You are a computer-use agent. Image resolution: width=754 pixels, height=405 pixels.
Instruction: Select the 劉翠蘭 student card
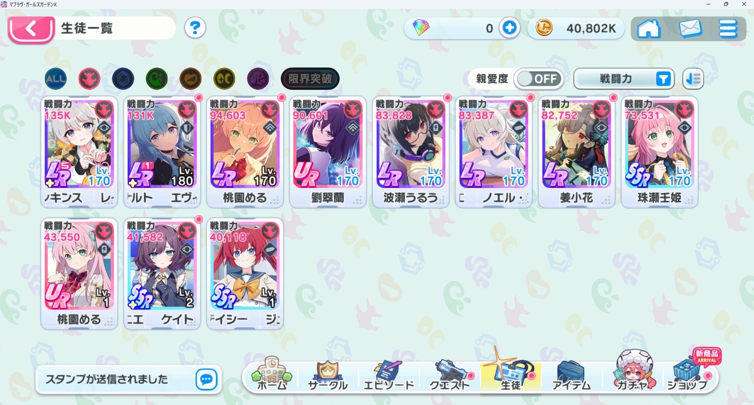click(x=328, y=152)
